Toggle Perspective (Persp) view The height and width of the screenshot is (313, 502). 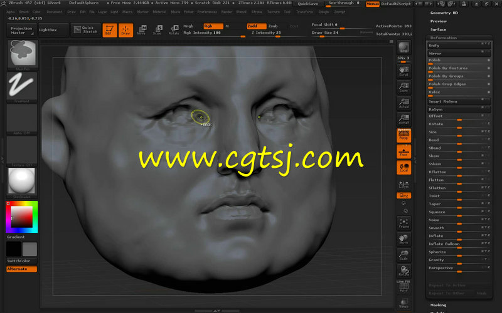(x=403, y=135)
